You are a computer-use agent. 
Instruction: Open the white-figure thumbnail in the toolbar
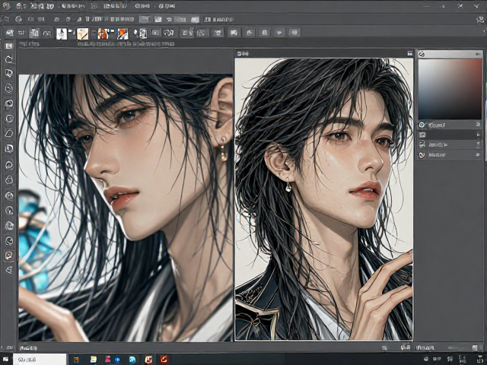click(62, 33)
